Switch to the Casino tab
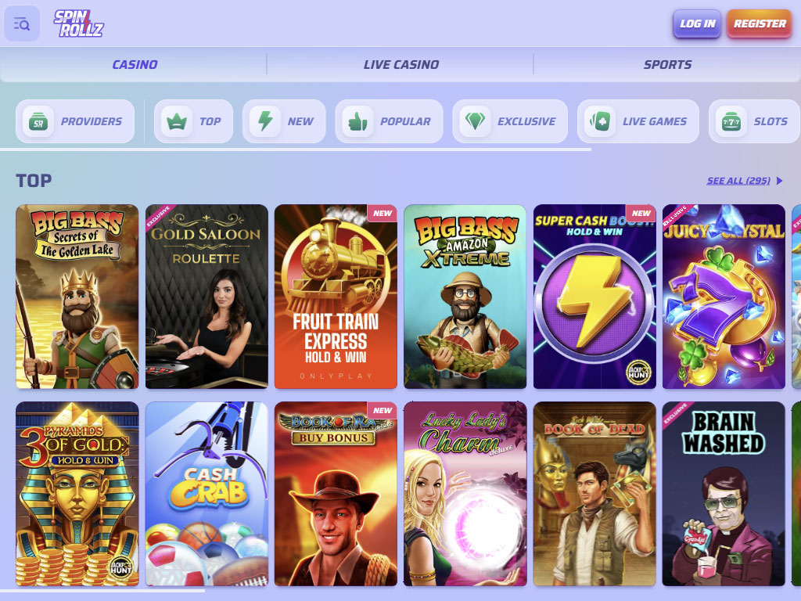The width and height of the screenshot is (801, 601). (x=135, y=64)
